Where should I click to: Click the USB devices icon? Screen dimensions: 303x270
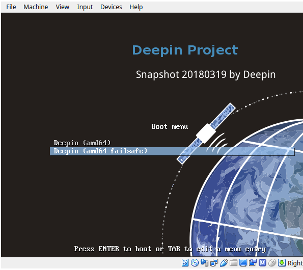click(x=224, y=263)
